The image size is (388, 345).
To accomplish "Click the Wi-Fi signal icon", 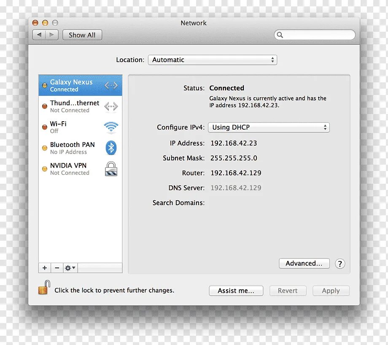I will click(x=111, y=127).
